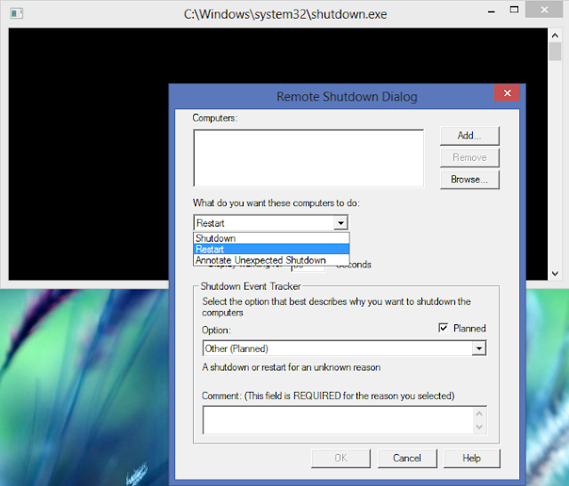Click the console scrollbar down arrow
This screenshot has width=569, height=486.
555,274
